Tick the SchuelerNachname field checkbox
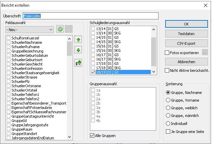The image size is (212, 144). 8,42
